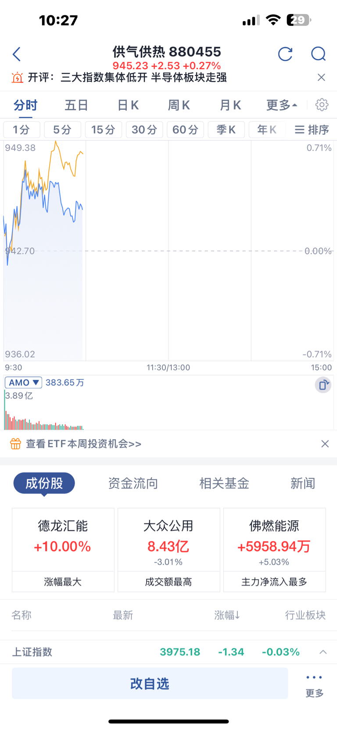Select the 60分 interval option
The height and width of the screenshot is (730, 337).
click(x=185, y=130)
